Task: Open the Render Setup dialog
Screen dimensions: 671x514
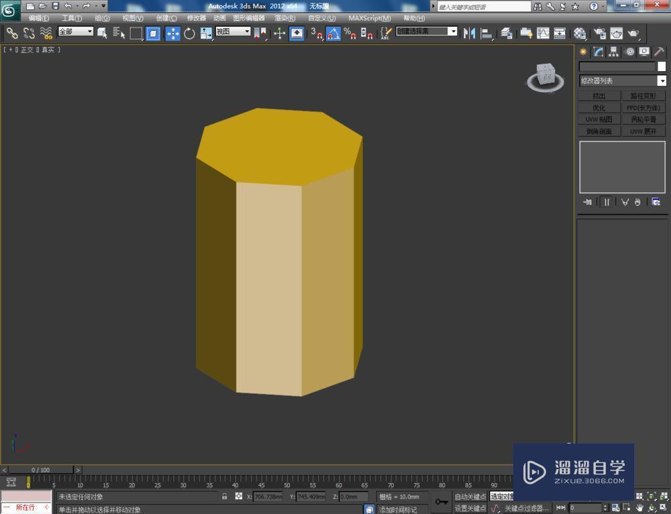Action: pyautogui.click(x=599, y=32)
